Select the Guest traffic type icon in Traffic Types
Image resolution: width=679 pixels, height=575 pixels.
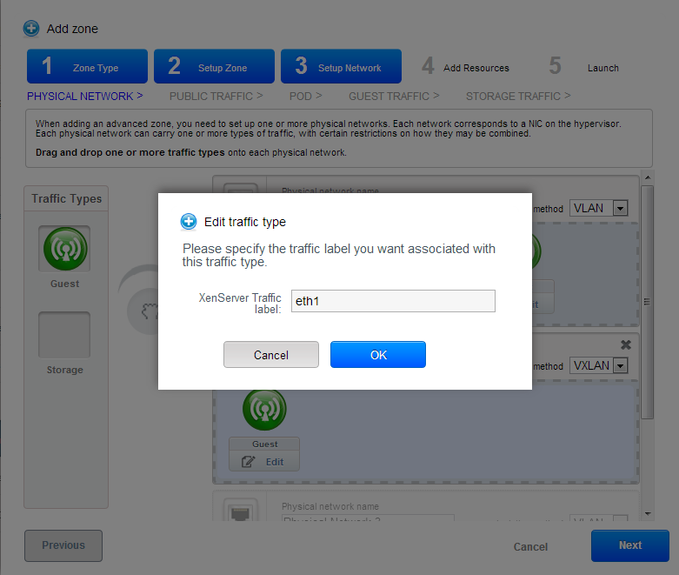[65, 249]
